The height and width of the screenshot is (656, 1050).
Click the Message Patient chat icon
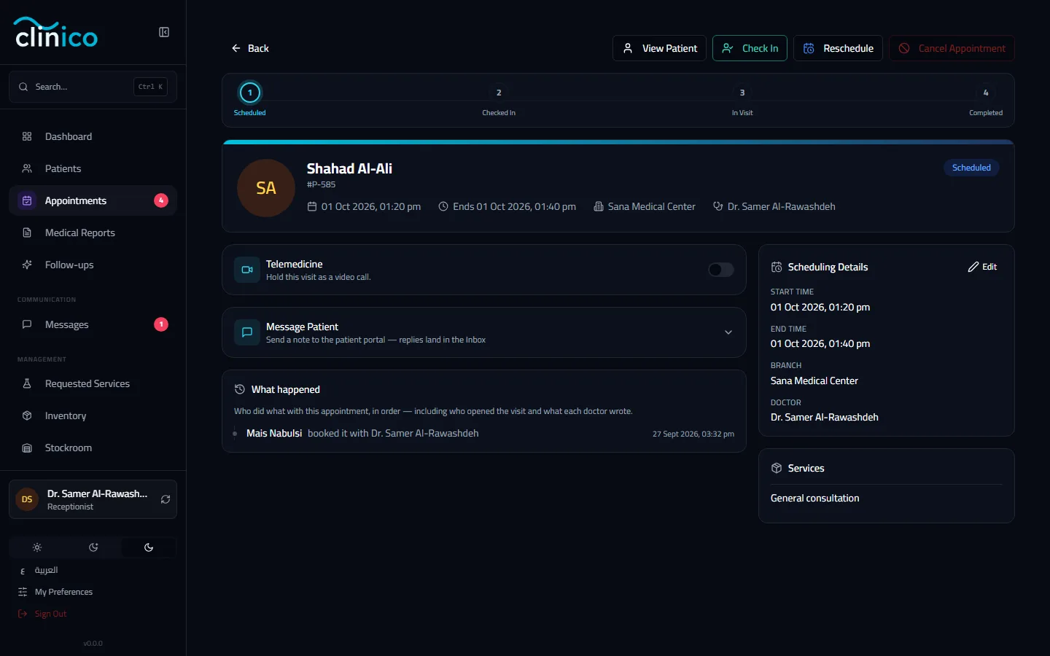coord(247,332)
